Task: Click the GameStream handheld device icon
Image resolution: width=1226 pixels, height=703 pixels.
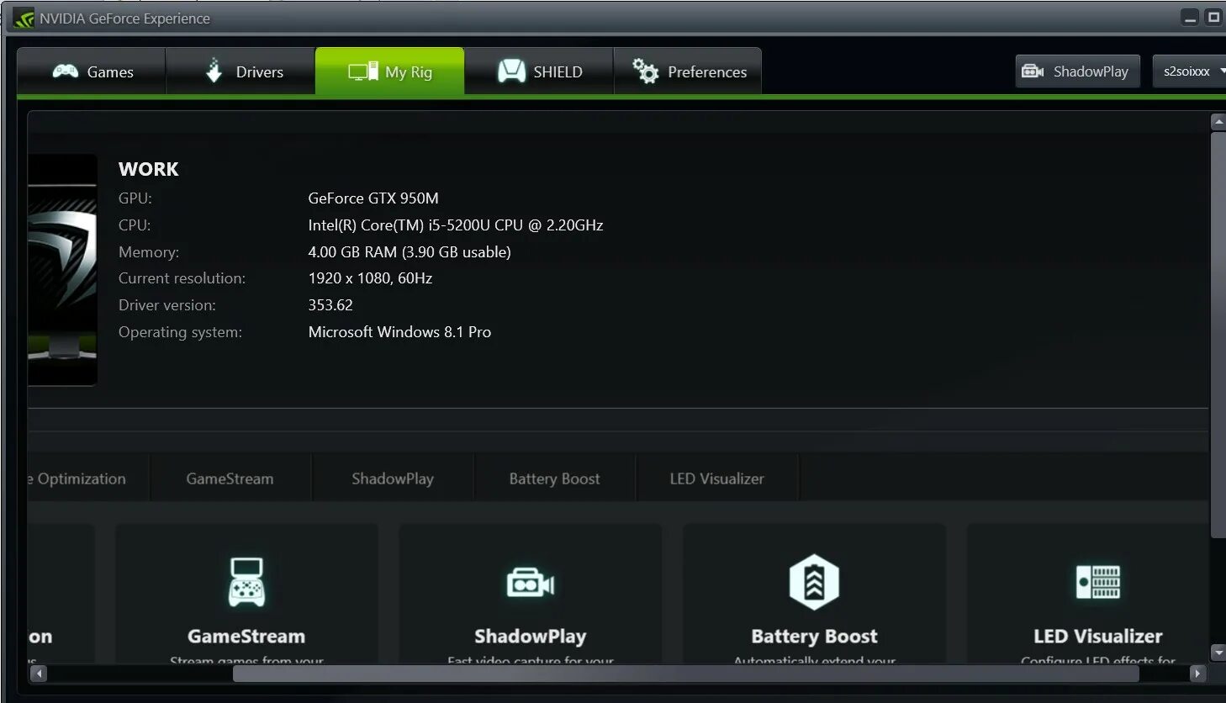Action: (246, 582)
